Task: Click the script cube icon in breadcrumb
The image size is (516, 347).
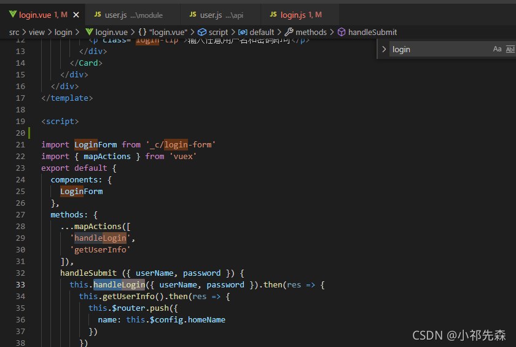Action: pos(201,32)
